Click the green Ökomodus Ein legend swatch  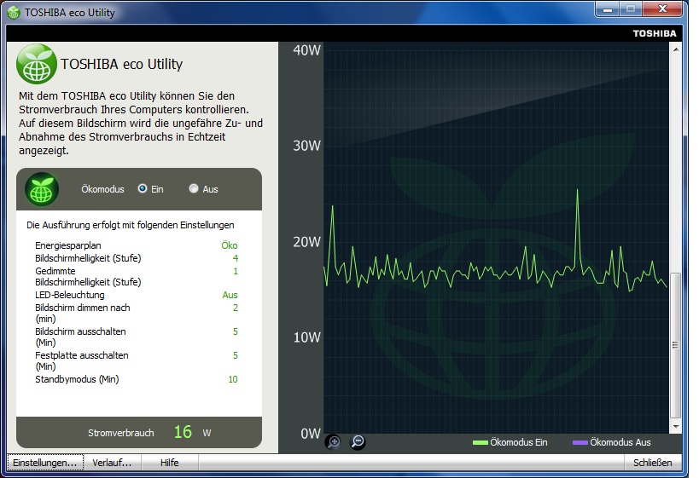(x=481, y=442)
